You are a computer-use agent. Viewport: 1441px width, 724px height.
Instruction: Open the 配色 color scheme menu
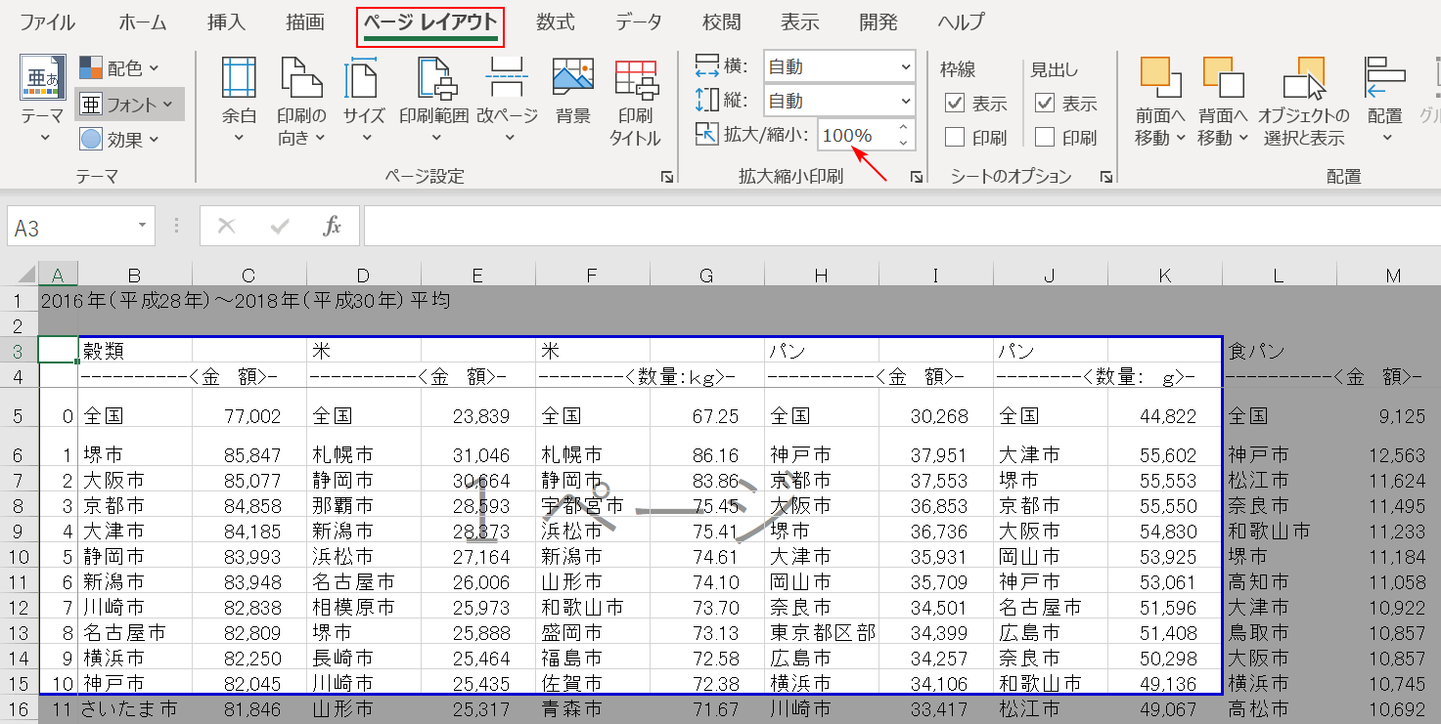[x=119, y=68]
